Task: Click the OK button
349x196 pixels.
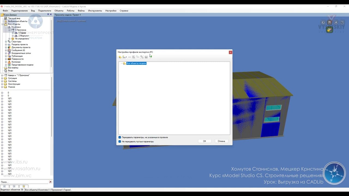Action: pyautogui.click(x=204, y=141)
